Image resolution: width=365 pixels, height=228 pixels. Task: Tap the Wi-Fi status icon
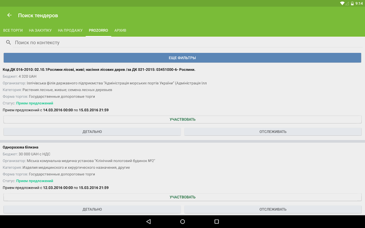tap(342, 3)
